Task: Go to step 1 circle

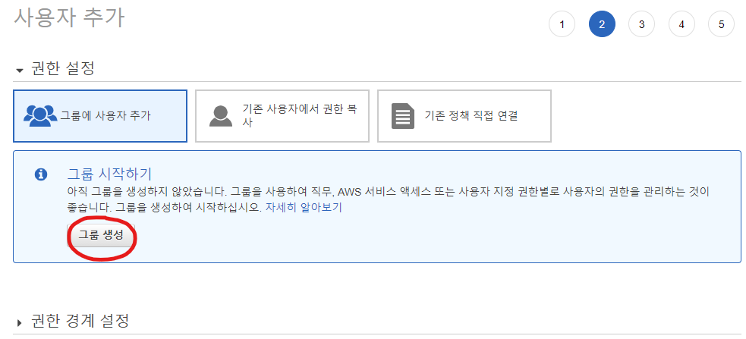Action: point(562,24)
